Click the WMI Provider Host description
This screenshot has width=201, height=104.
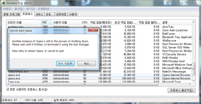pos(173,61)
